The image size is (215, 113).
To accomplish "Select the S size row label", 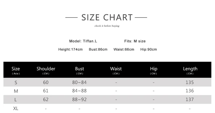I will point(16,82).
